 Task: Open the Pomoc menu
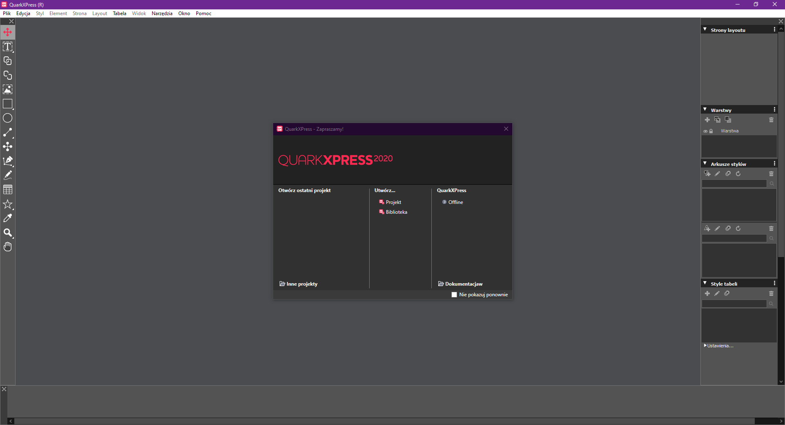(204, 13)
